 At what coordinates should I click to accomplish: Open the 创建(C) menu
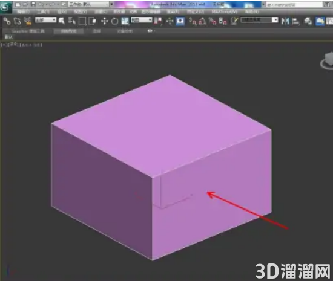101,11
